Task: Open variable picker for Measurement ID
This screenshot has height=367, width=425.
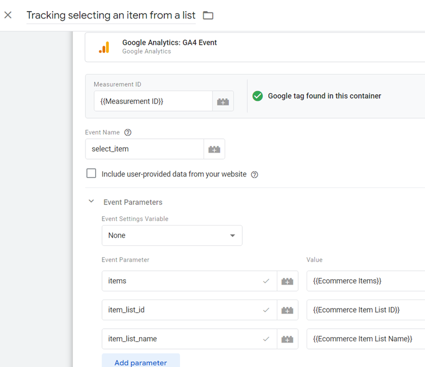Action: 223,101
